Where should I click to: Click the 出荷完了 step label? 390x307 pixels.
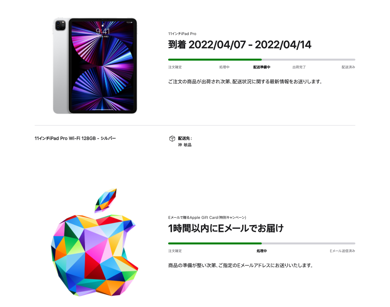[299, 67]
